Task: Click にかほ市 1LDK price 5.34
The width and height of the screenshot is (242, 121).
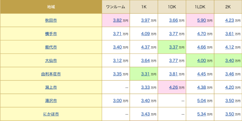Action: coord(202,114)
